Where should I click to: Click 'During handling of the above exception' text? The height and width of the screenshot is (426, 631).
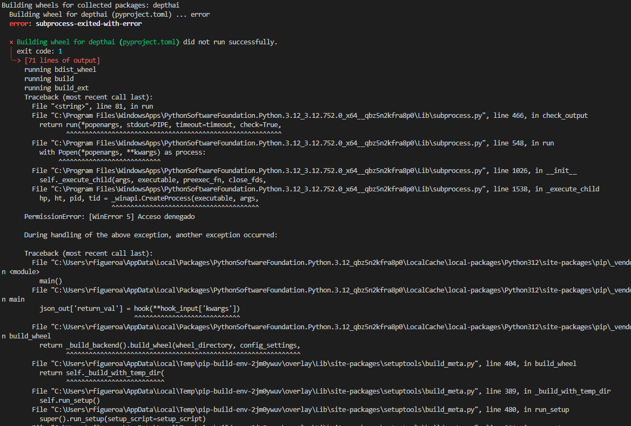pos(151,235)
